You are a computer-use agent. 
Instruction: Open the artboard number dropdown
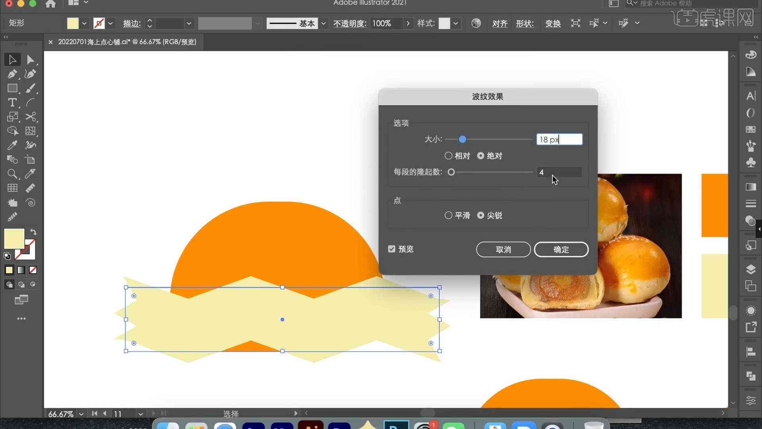tap(140, 414)
